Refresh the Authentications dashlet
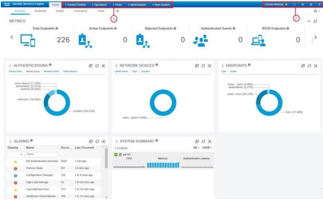This screenshot has width=323, height=200. [97, 66]
